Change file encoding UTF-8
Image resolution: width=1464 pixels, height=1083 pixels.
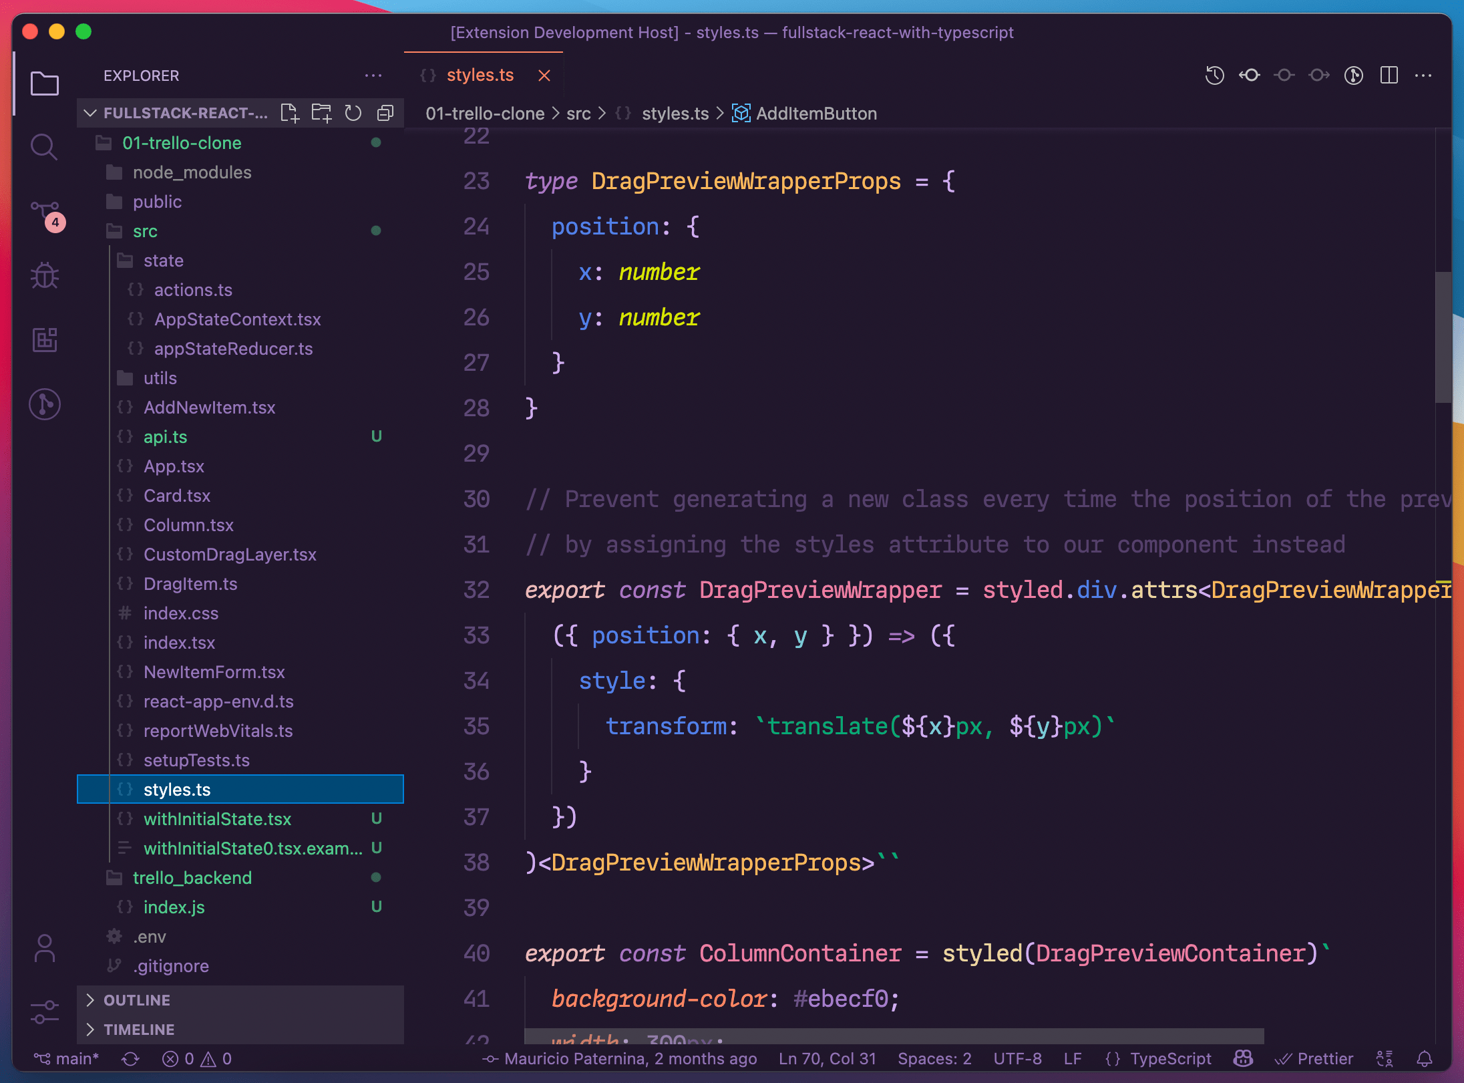(1017, 1059)
